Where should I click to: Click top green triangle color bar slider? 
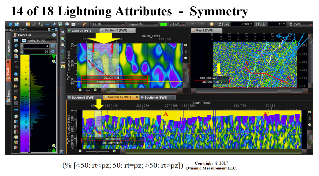(x=54, y=57)
